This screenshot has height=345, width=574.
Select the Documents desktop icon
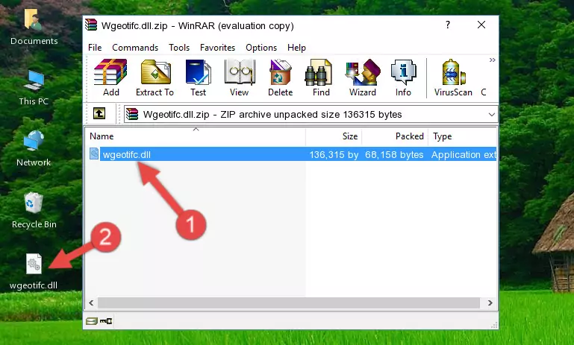point(34,28)
